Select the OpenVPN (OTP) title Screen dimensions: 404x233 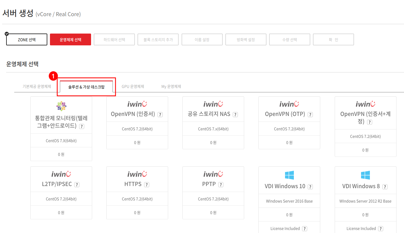(x=285, y=114)
